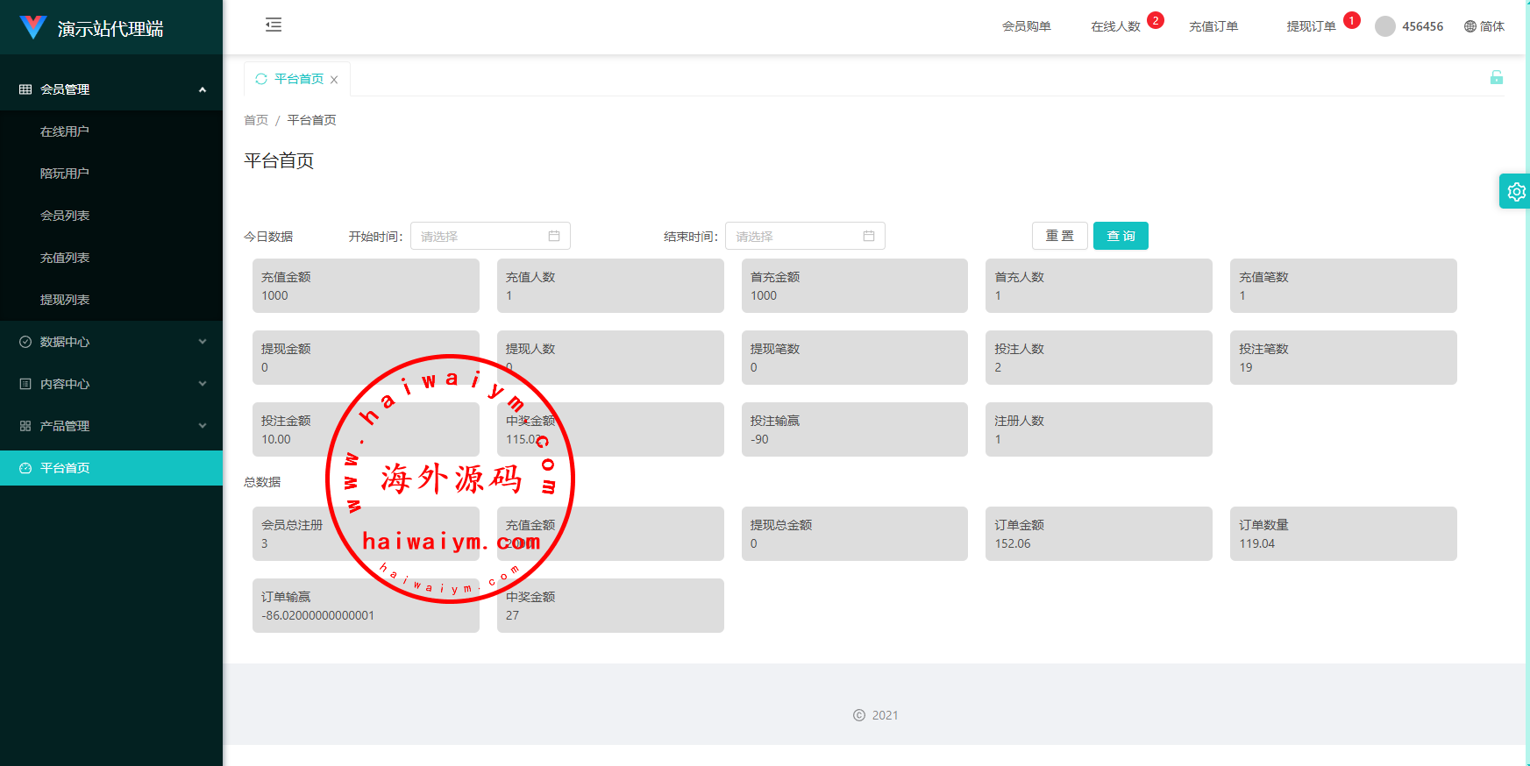The image size is (1530, 766).
Task: Close the 平台首页 tab
Action: point(334,80)
